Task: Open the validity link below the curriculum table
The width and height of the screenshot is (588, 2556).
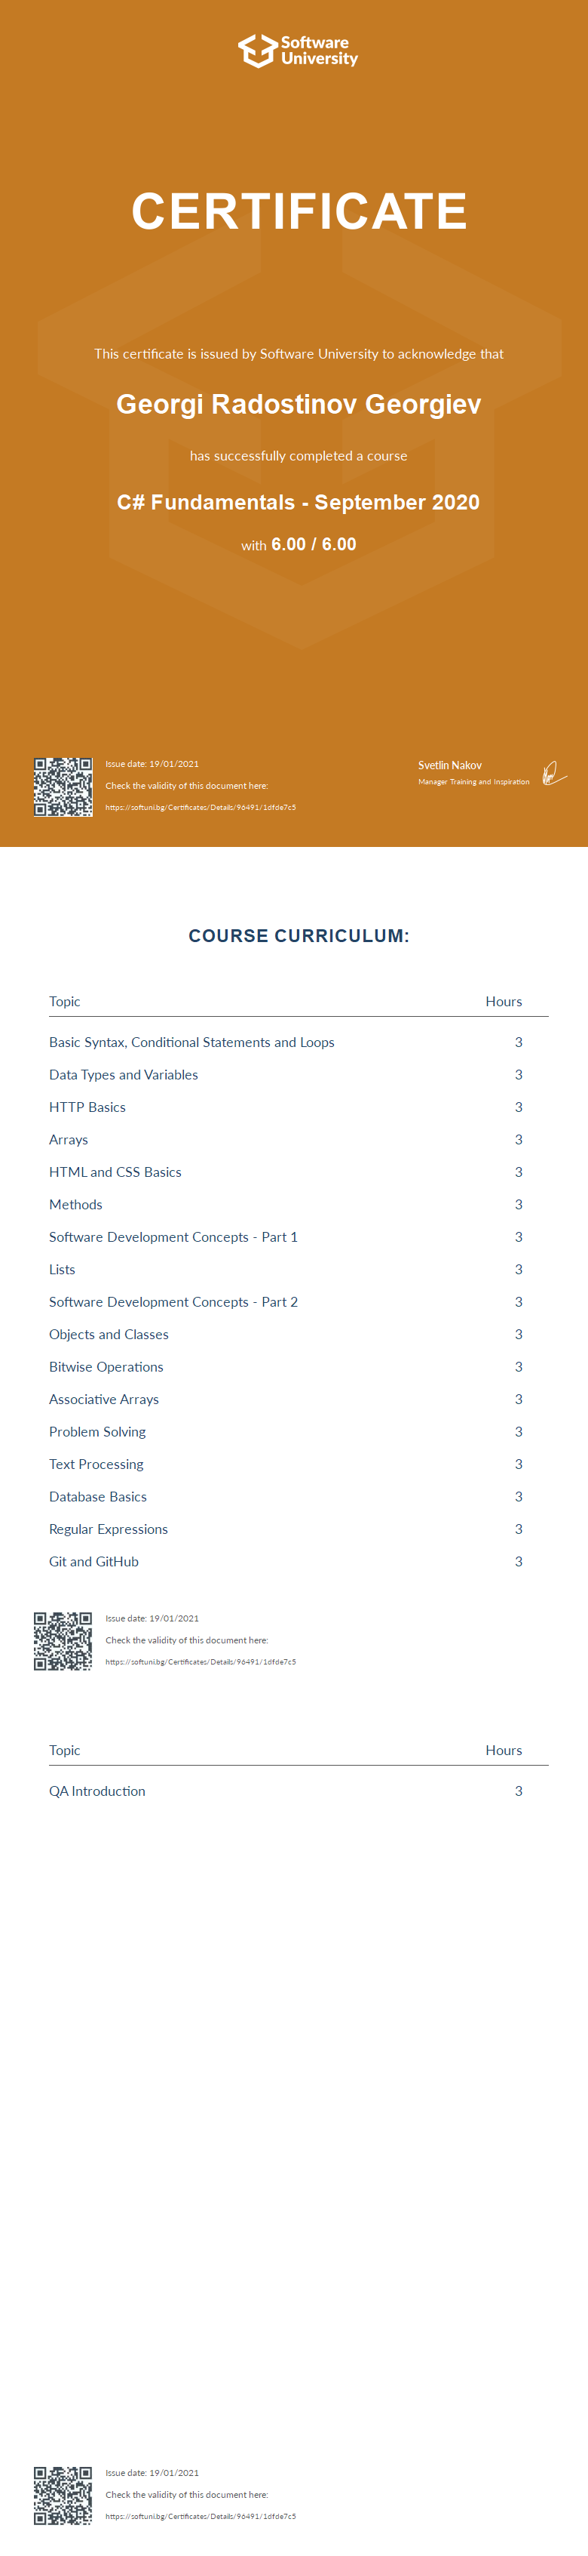Action: pyautogui.click(x=201, y=1662)
